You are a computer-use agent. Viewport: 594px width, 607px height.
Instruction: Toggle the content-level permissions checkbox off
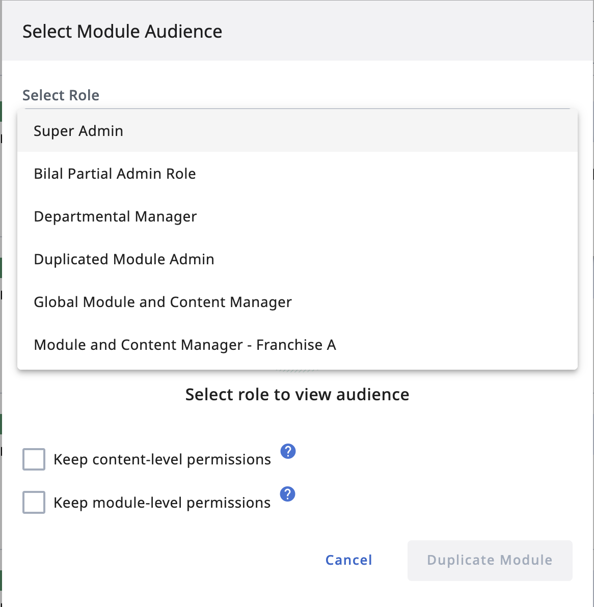[x=34, y=459]
